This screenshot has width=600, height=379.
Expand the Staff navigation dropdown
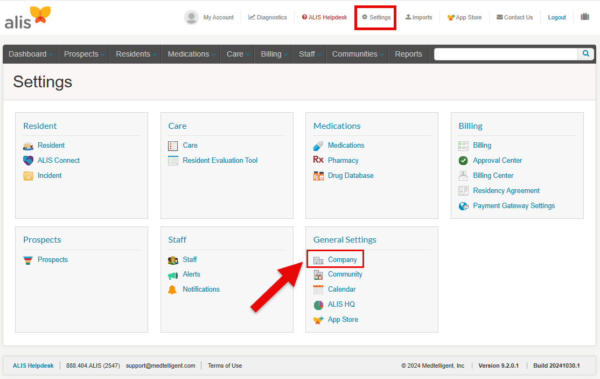tap(310, 54)
